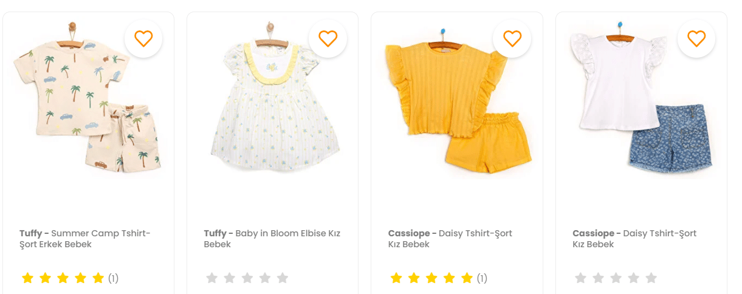Click fifth gold star on Summer Camp product
The height and width of the screenshot is (294, 742).
(98, 278)
